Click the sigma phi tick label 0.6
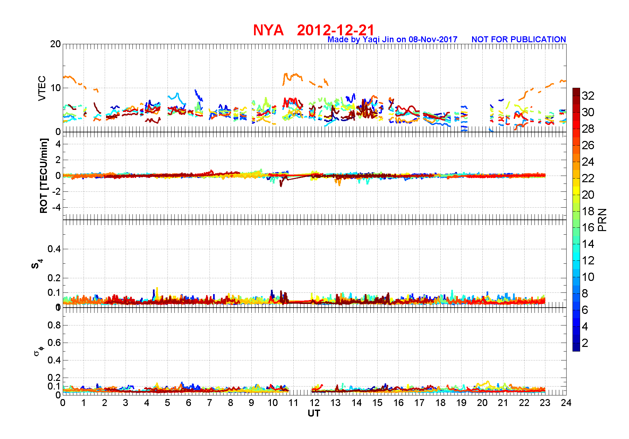 (54, 343)
